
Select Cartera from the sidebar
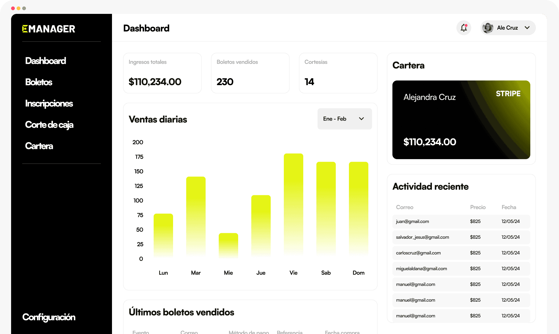tap(39, 146)
